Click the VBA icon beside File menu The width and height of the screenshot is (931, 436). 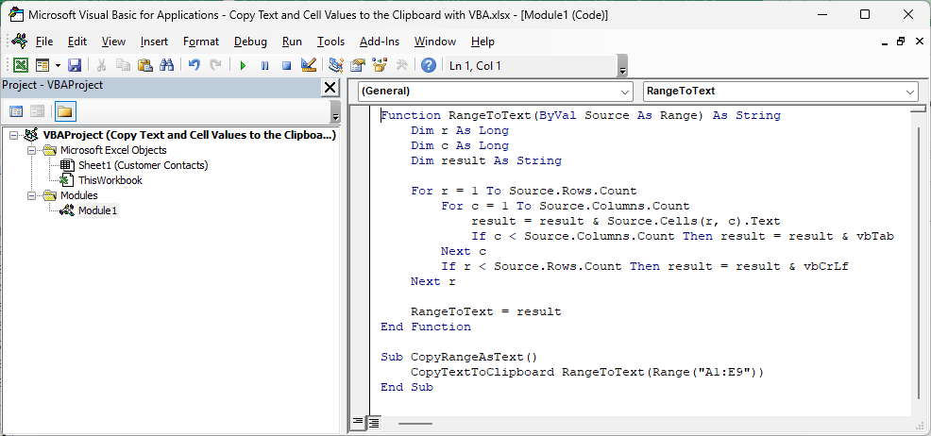tap(19, 42)
